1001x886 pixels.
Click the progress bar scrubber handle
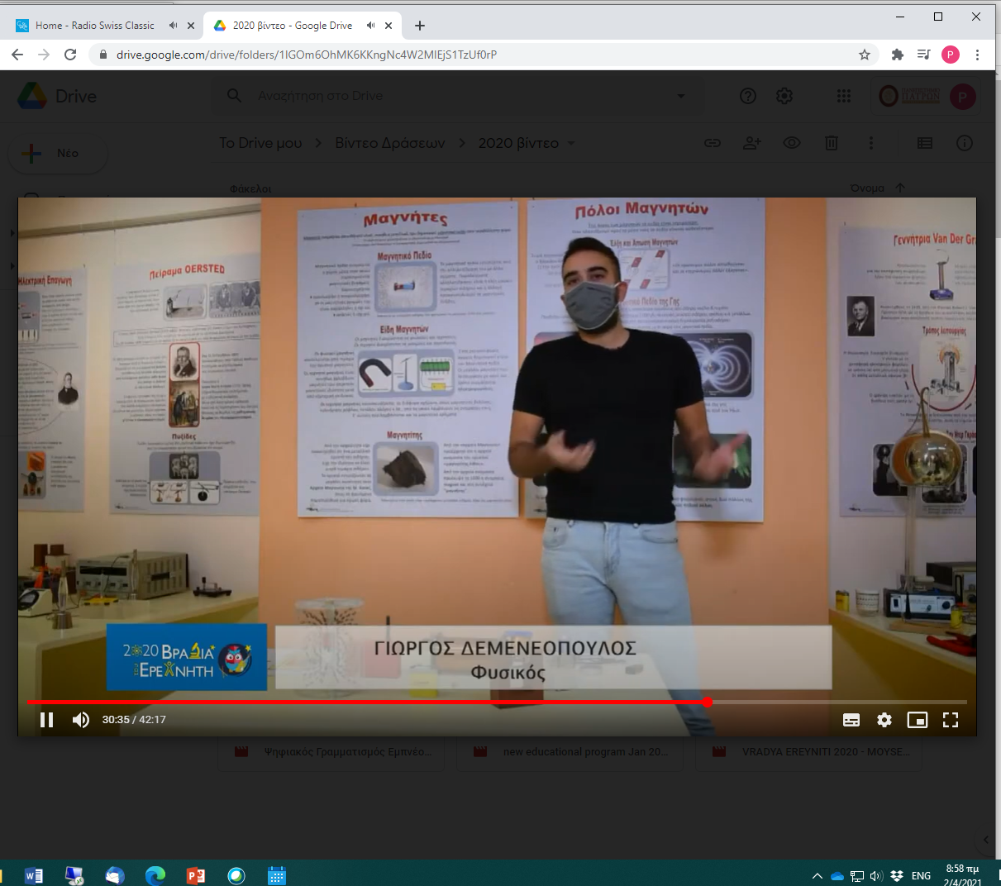pyautogui.click(x=708, y=703)
